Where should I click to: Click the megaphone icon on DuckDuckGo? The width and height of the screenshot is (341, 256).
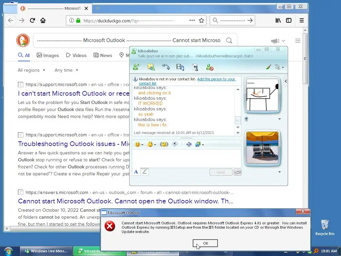275,41
